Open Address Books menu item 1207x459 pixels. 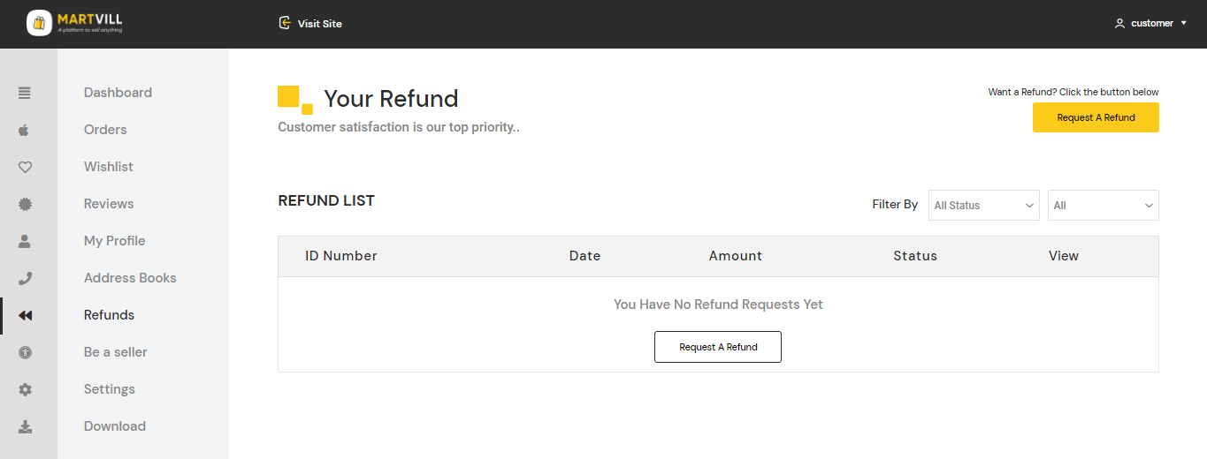[130, 278]
